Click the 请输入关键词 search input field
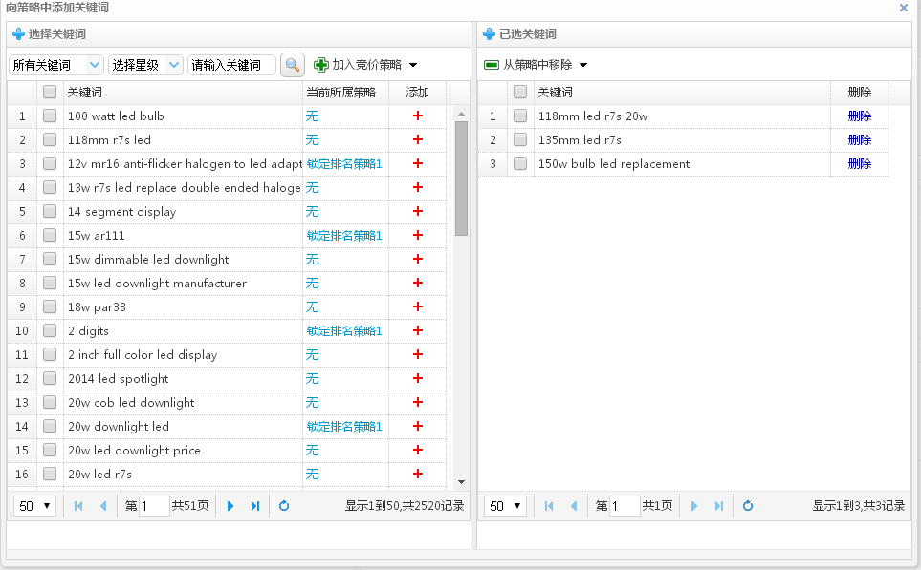 coord(231,65)
